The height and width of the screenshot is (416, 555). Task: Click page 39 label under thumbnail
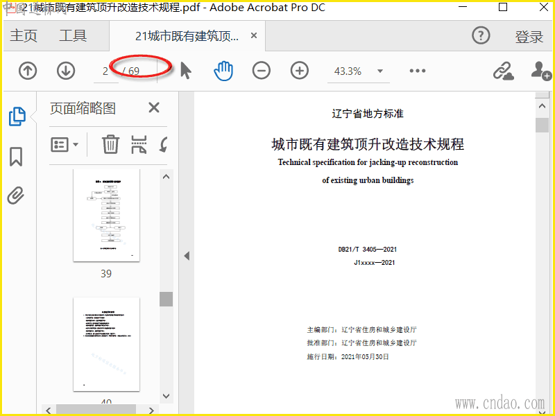point(106,273)
